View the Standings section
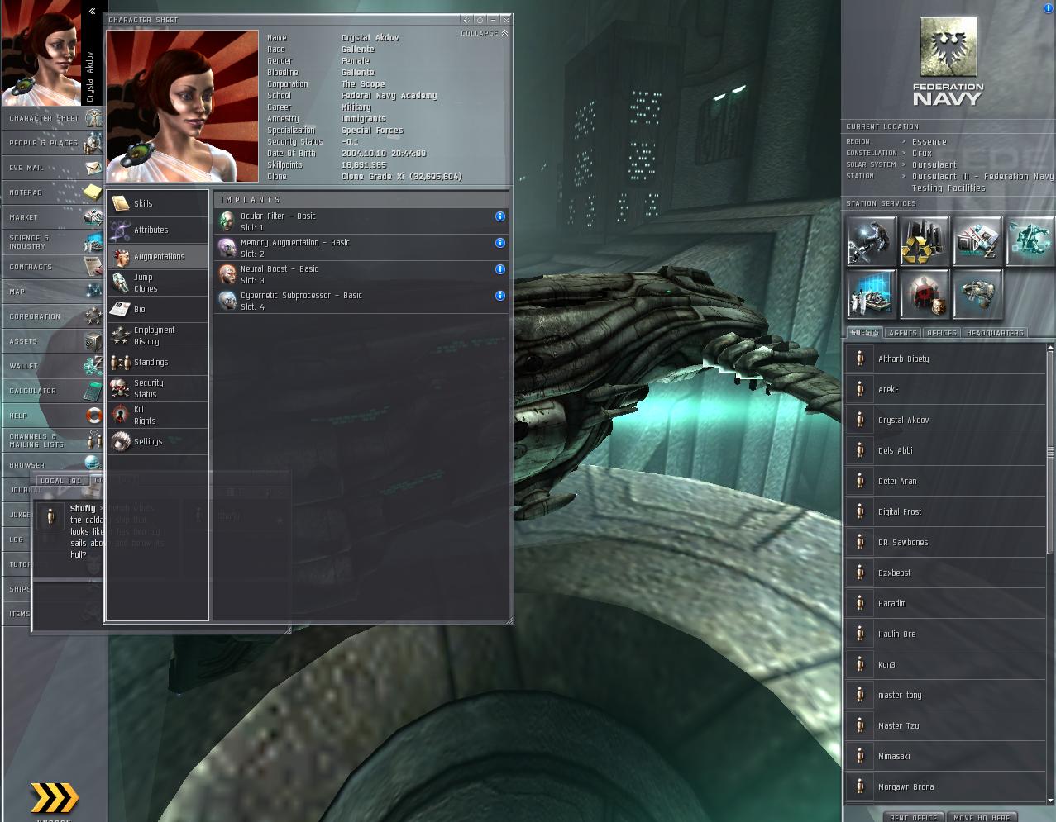The height and width of the screenshot is (822, 1056). click(x=157, y=362)
